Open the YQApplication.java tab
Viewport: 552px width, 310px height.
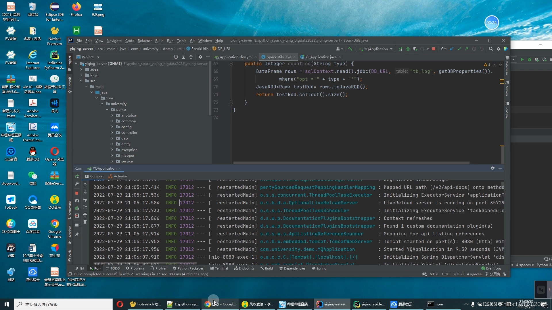[x=320, y=57]
